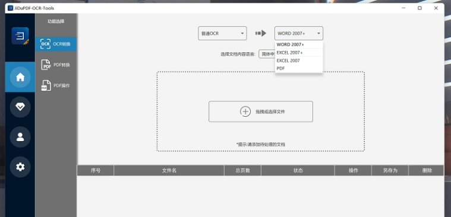Viewport: 451px width, 217px height.
Task: Choose WORD 2007+ from the list
Action: (x=299, y=44)
